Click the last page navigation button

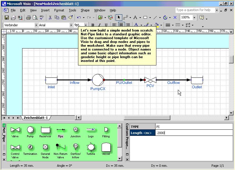click(x=18, y=118)
